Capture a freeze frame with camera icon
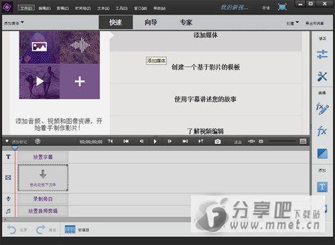Image resolution: width=335 pixels, height=245 pixels. coord(218,141)
